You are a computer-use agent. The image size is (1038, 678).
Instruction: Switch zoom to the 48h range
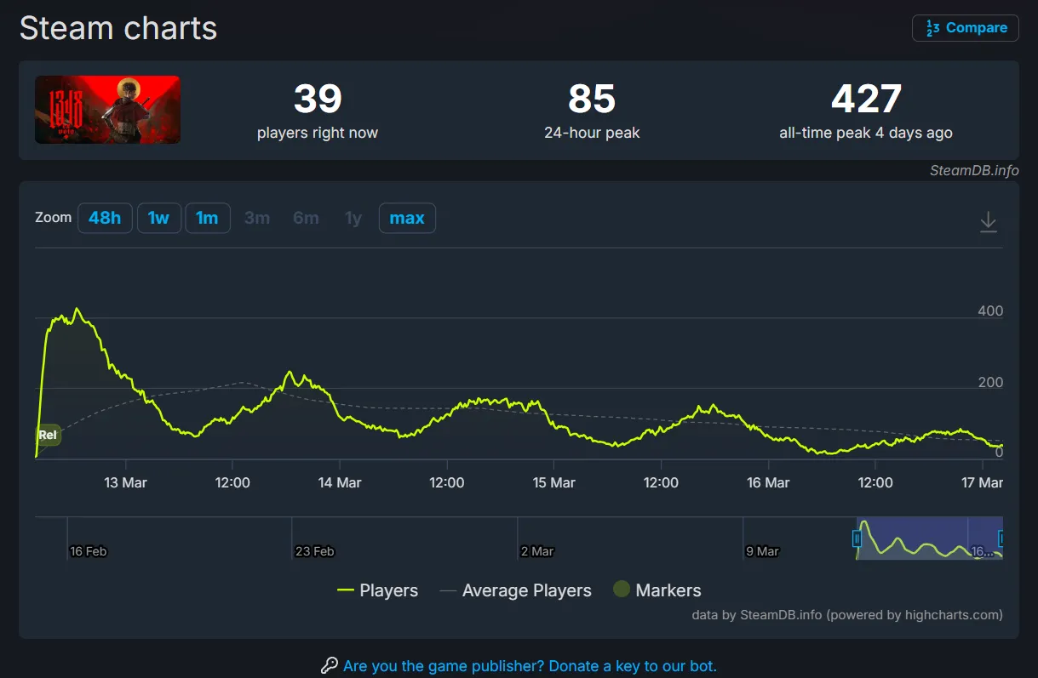pyautogui.click(x=105, y=218)
